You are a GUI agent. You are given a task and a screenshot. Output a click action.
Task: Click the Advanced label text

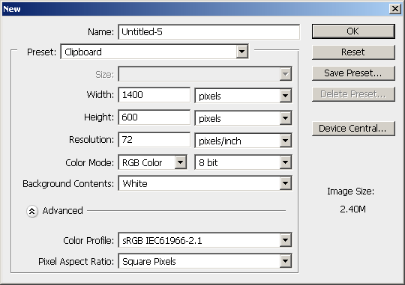tap(63, 211)
